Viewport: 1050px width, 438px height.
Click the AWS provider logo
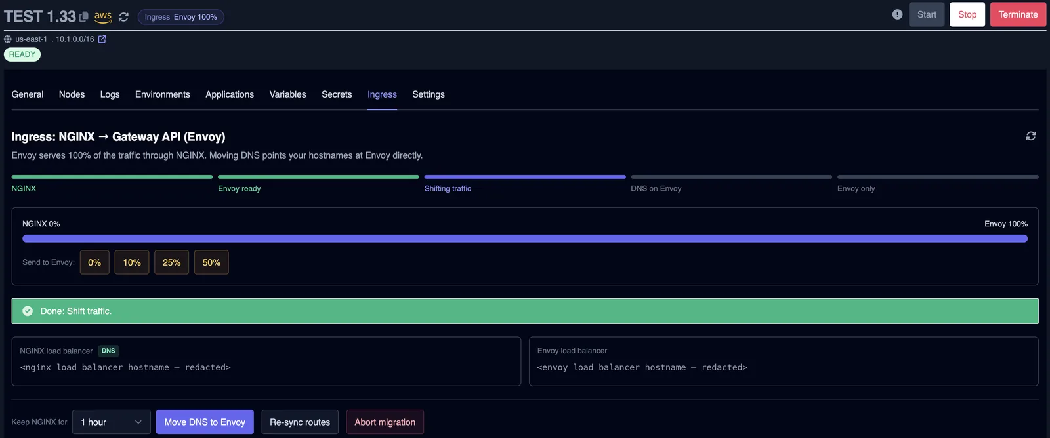click(103, 16)
